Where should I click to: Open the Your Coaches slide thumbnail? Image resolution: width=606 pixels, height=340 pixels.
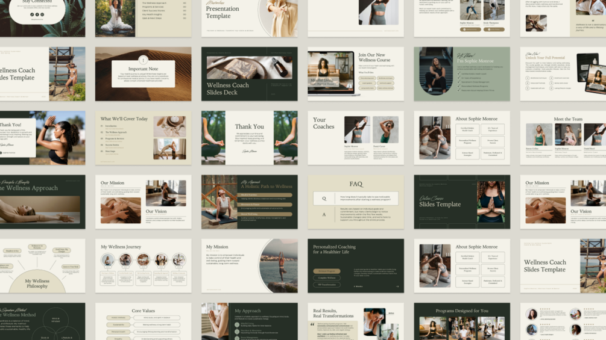coord(356,138)
